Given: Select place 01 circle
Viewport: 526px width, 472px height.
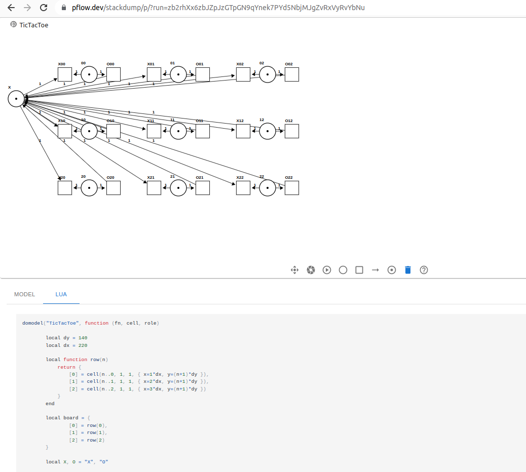Looking at the screenshot, I should click(178, 74).
